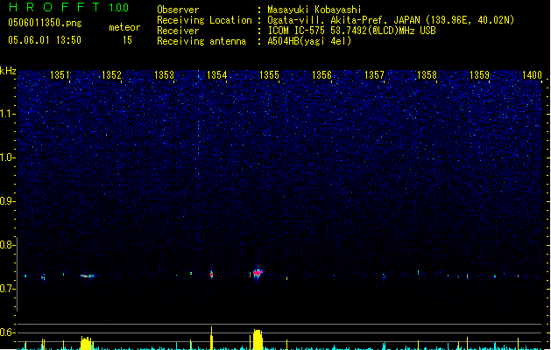
Task: Click the 1351 time axis marker
Action: pos(60,74)
